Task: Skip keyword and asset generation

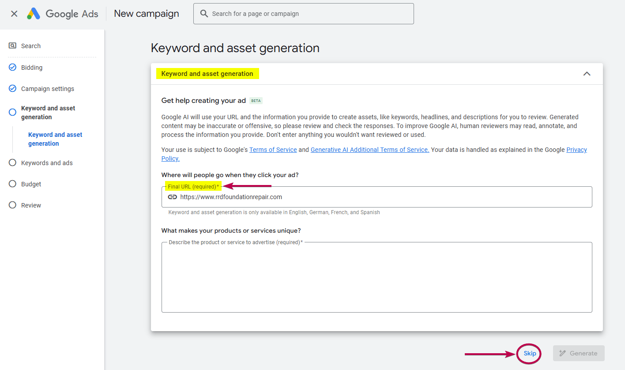Action: pos(530,353)
